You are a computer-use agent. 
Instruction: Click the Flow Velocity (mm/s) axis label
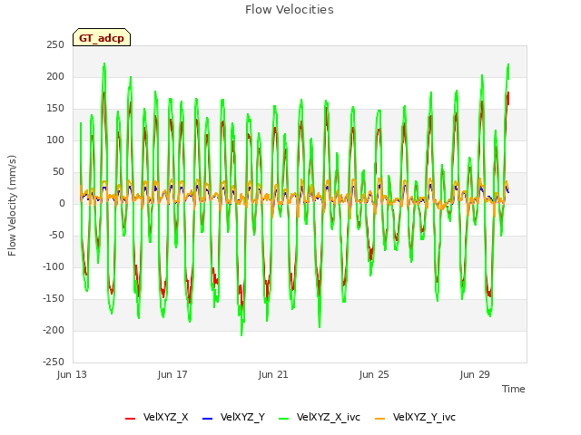[x=12, y=206]
